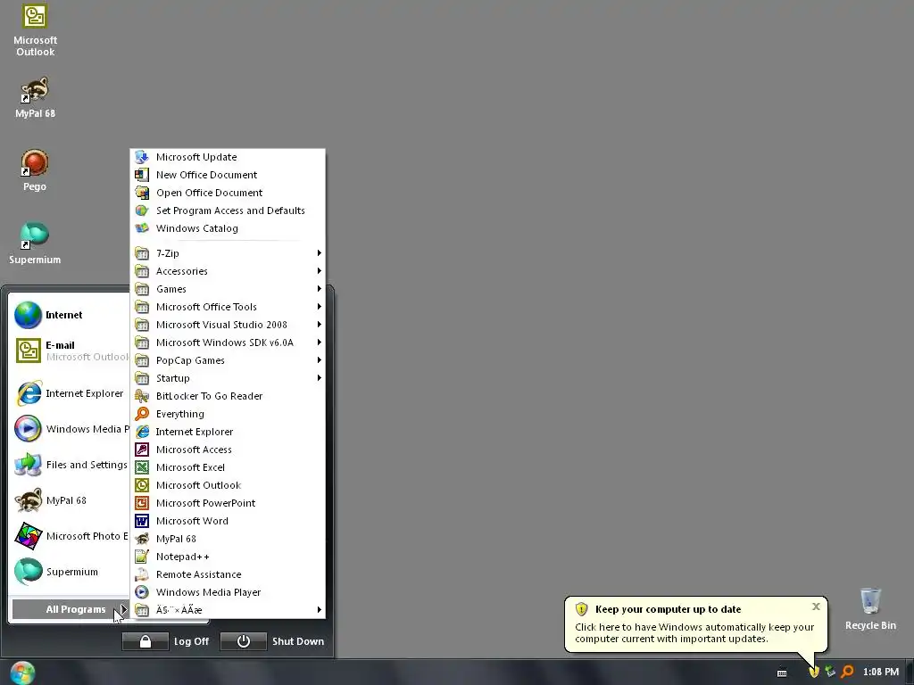Viewport: 914px width, 685px height.
Task: Launch Windows Media Player from All Programs list
Action: tap(228, 592)
